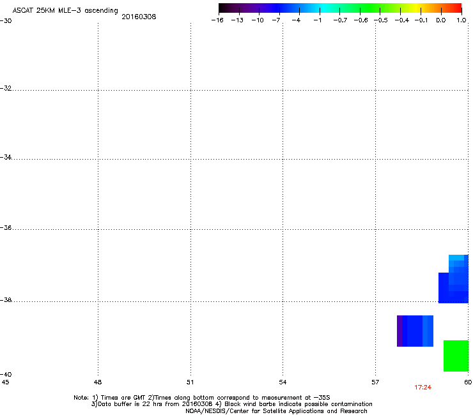Click the light blue data cells above -38 latitude

(456, 258)
